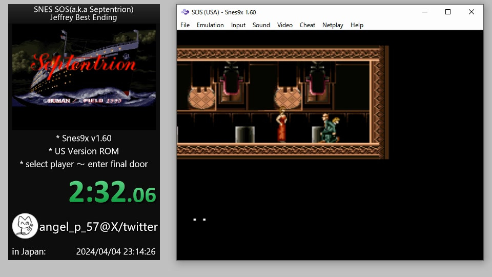Image resolution: width=492 pixels, height=277 pixels.
Task: Maximize the Snes9x window
Action: coord(448,12)
